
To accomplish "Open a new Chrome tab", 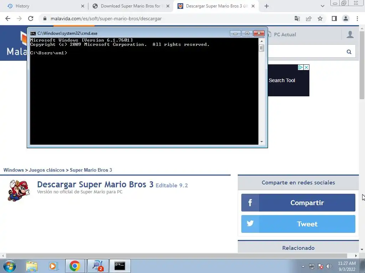I will click(x=267, y=6).
